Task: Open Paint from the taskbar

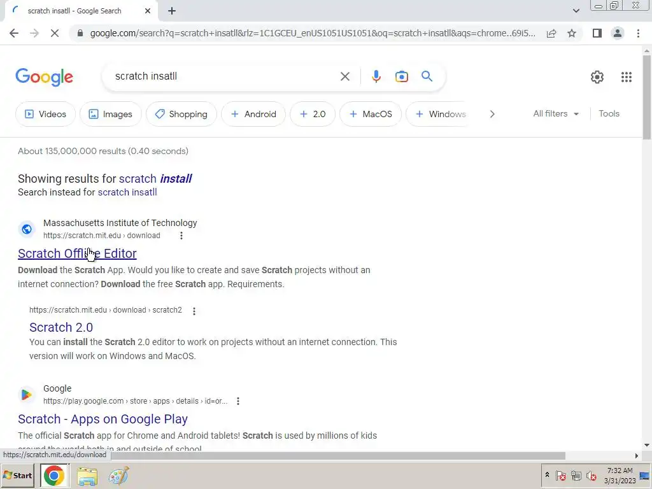Action: 118,476
